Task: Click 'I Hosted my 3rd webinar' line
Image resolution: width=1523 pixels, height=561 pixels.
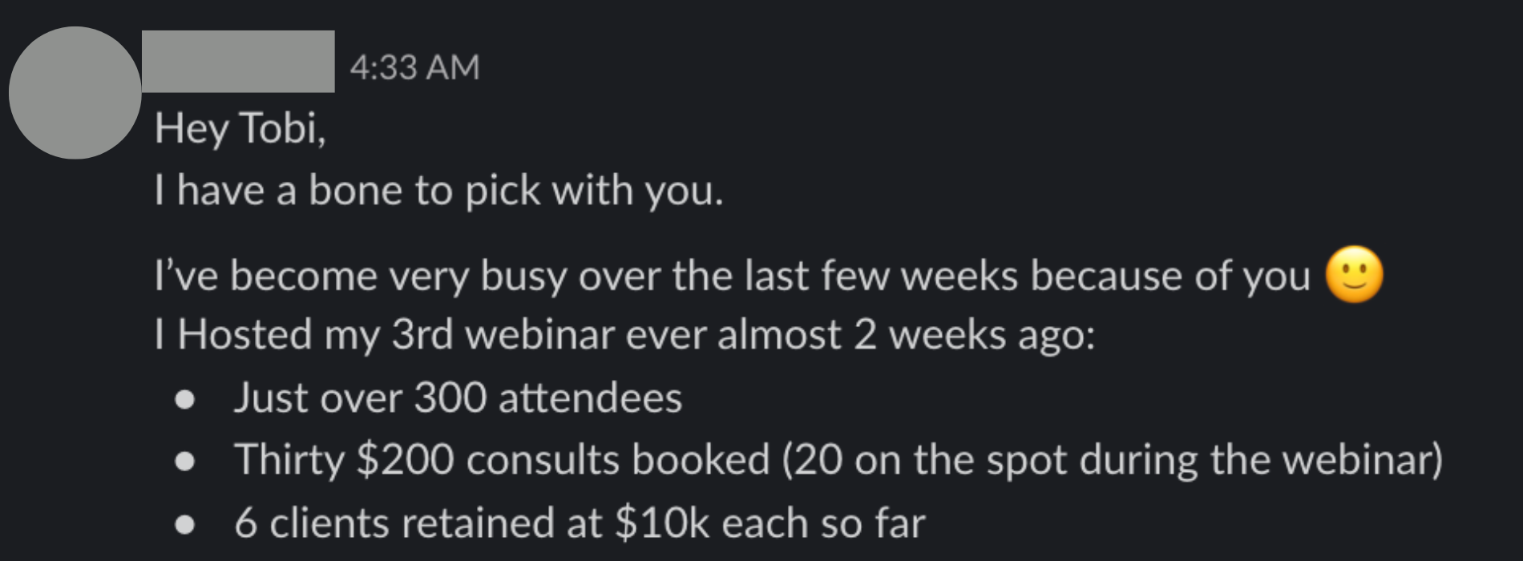Action: pyautogui.click(x=624, y=334)
